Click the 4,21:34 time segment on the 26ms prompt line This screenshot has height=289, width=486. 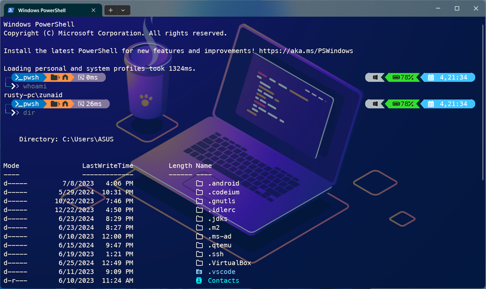click(x=448, y=104)
